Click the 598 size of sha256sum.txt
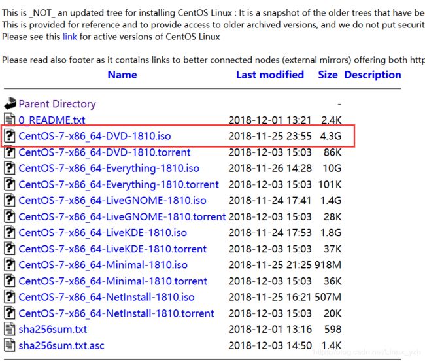This screenshot has height=361, width=425. coord(333,330)
